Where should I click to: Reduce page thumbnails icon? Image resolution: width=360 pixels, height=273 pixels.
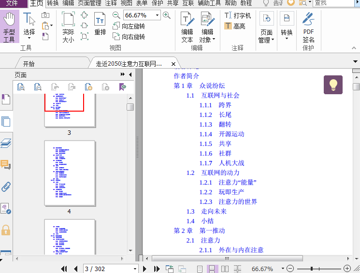[38, 87]
